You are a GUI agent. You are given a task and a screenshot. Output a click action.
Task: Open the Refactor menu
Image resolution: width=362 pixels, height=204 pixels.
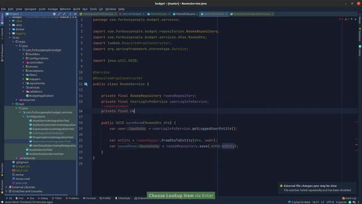pos(66,9)
